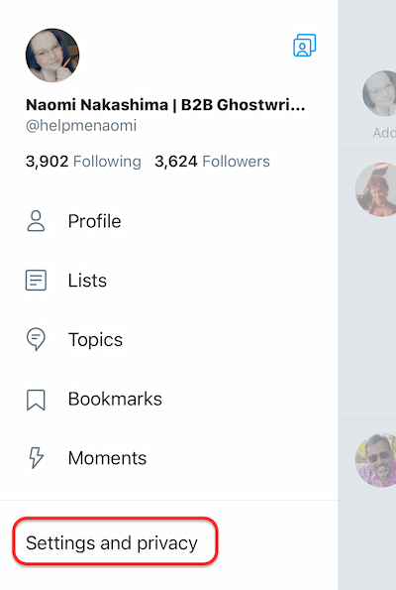Tap the dimmed sunglasses man avatar

coord(376,460)
